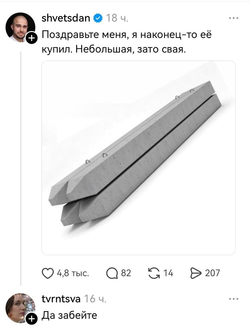Open shvetsdan's profile picture
250x328 pixels.
[x=20, y=28]
